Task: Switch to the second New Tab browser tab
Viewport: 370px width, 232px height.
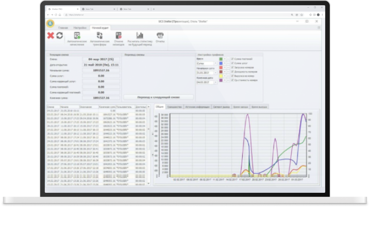Action: point(134,9)
